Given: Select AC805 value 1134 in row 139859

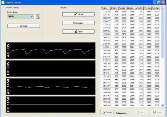Looking at the screenshot, I should pyautogui.click(x=114, y=34).
